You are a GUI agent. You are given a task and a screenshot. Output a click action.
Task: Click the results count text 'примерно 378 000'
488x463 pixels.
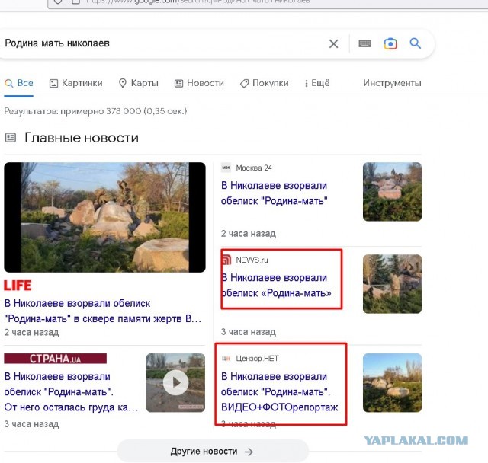(101, 111)
